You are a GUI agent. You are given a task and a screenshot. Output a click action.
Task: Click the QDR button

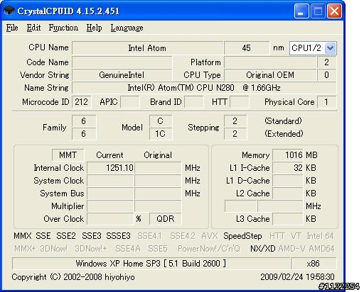(166, 219)
